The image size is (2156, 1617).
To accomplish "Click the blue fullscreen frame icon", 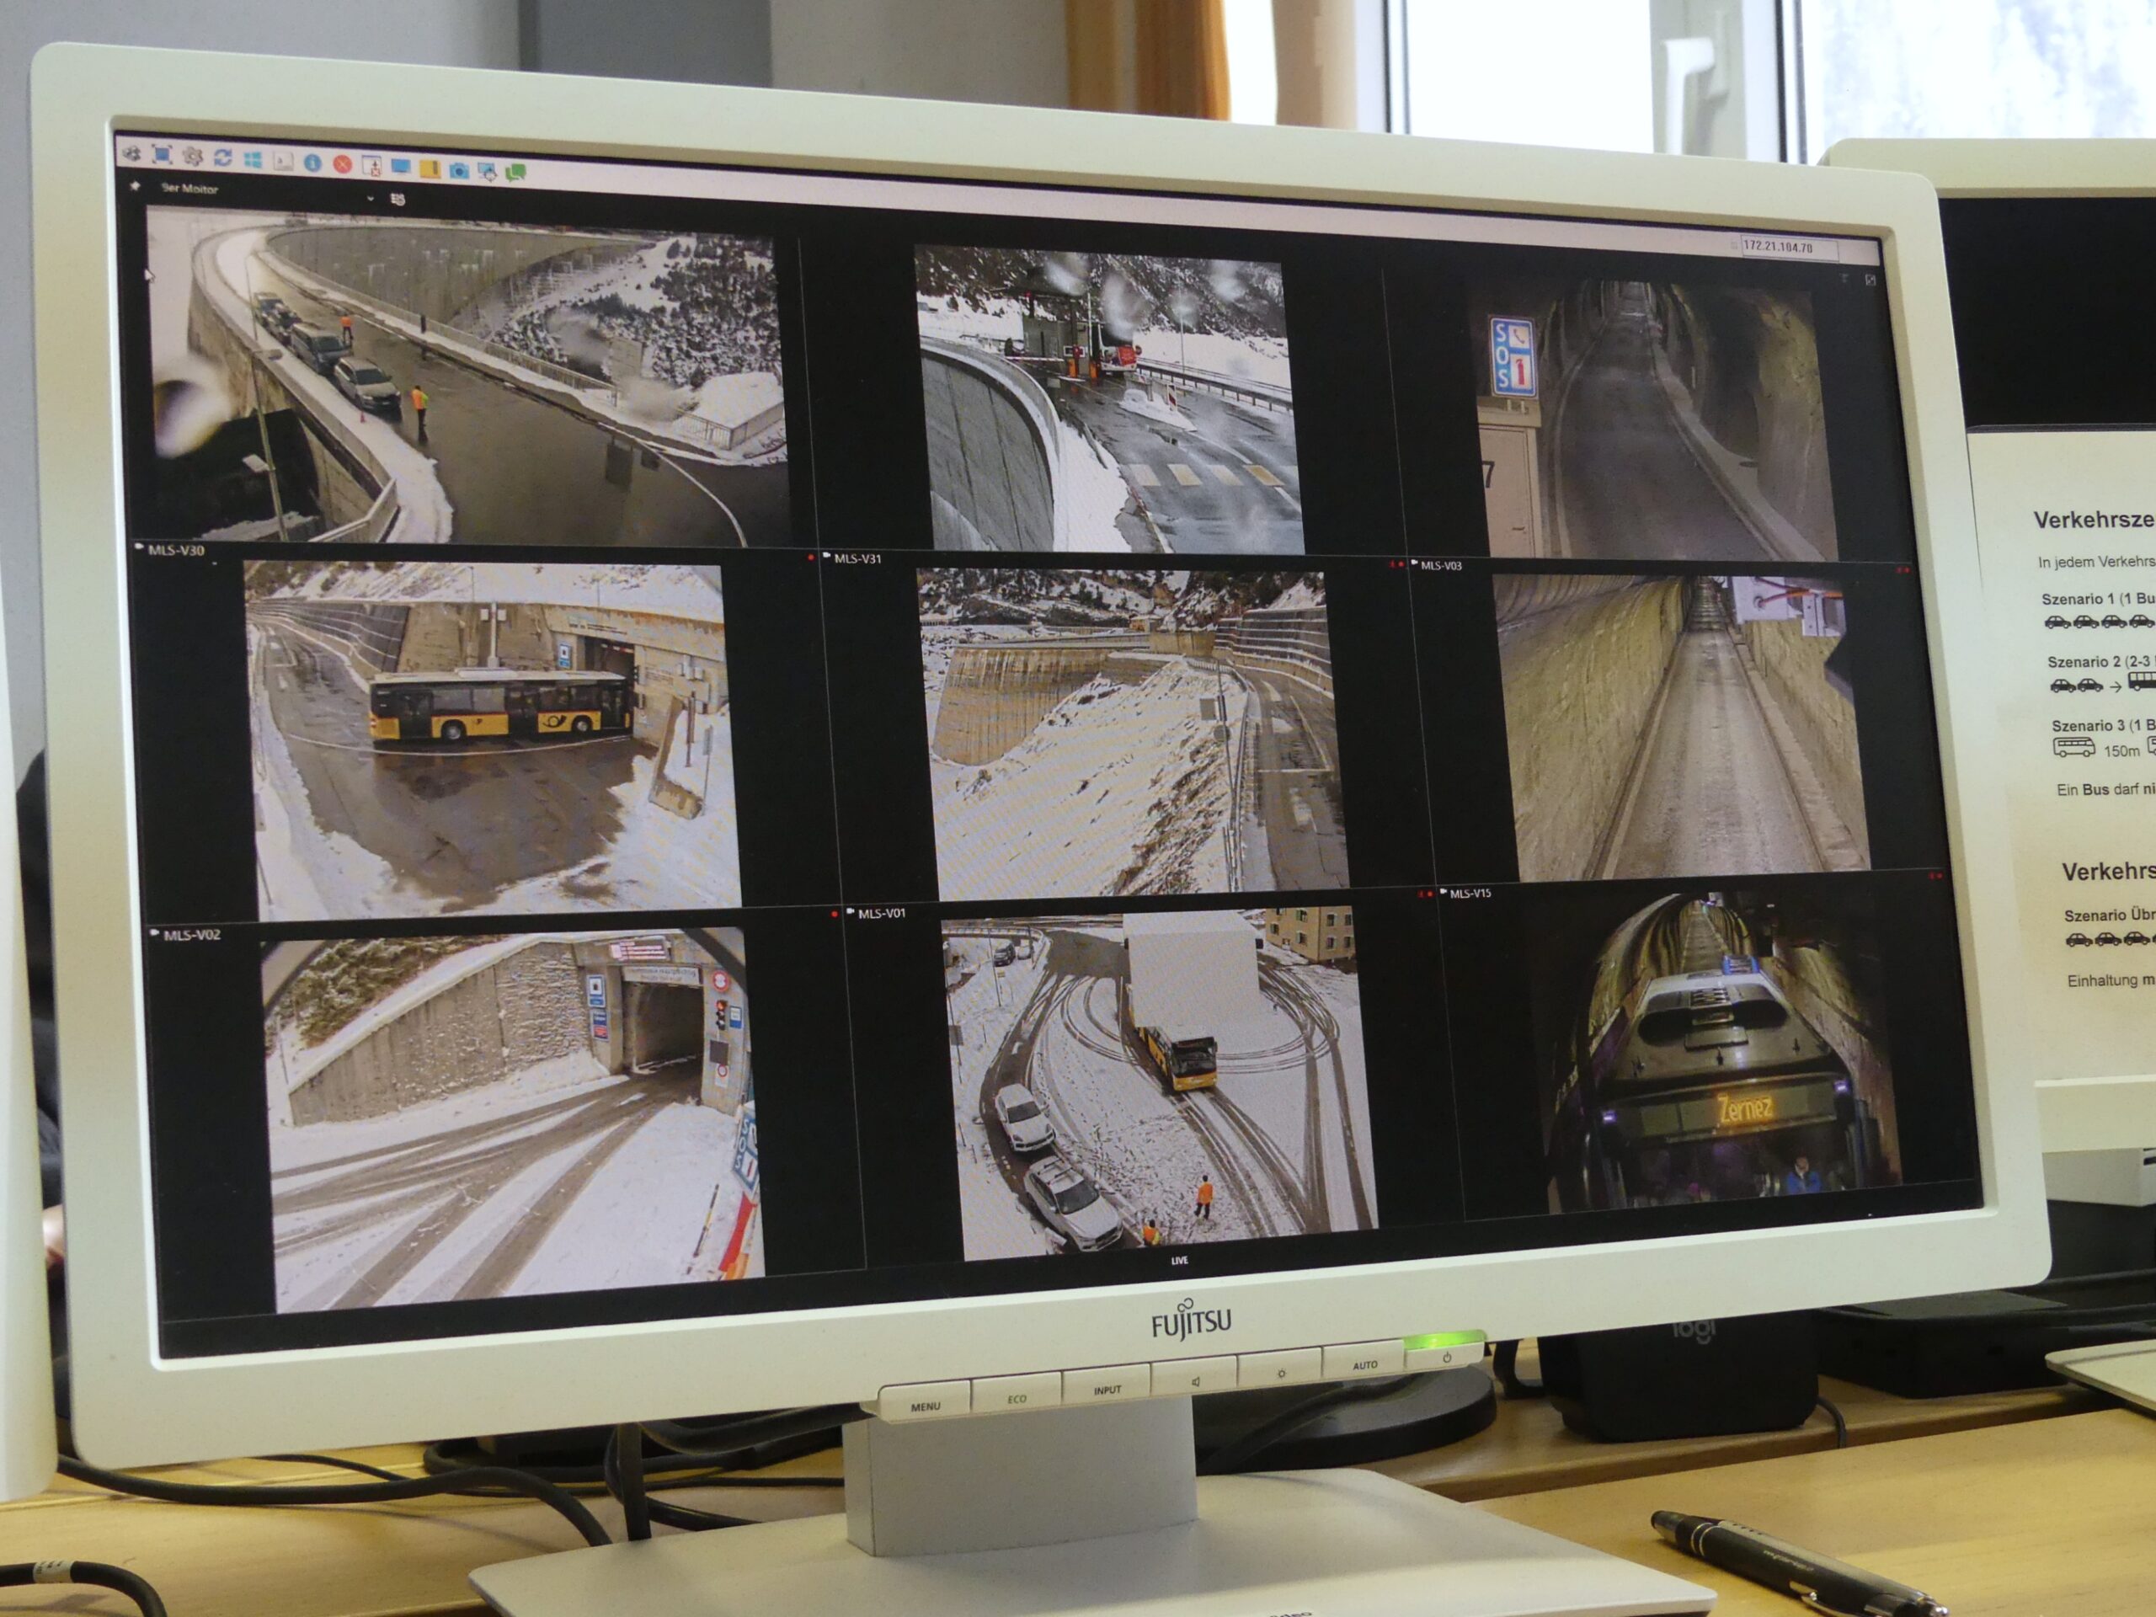I will (x=162, y=155).
